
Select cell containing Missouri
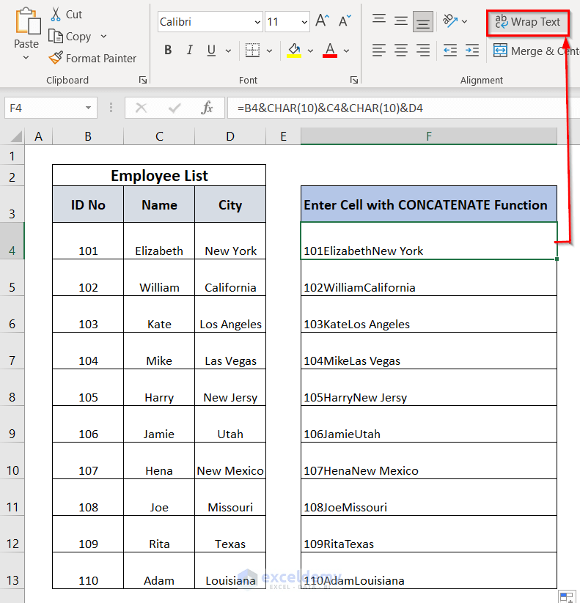tap(230, 497)
